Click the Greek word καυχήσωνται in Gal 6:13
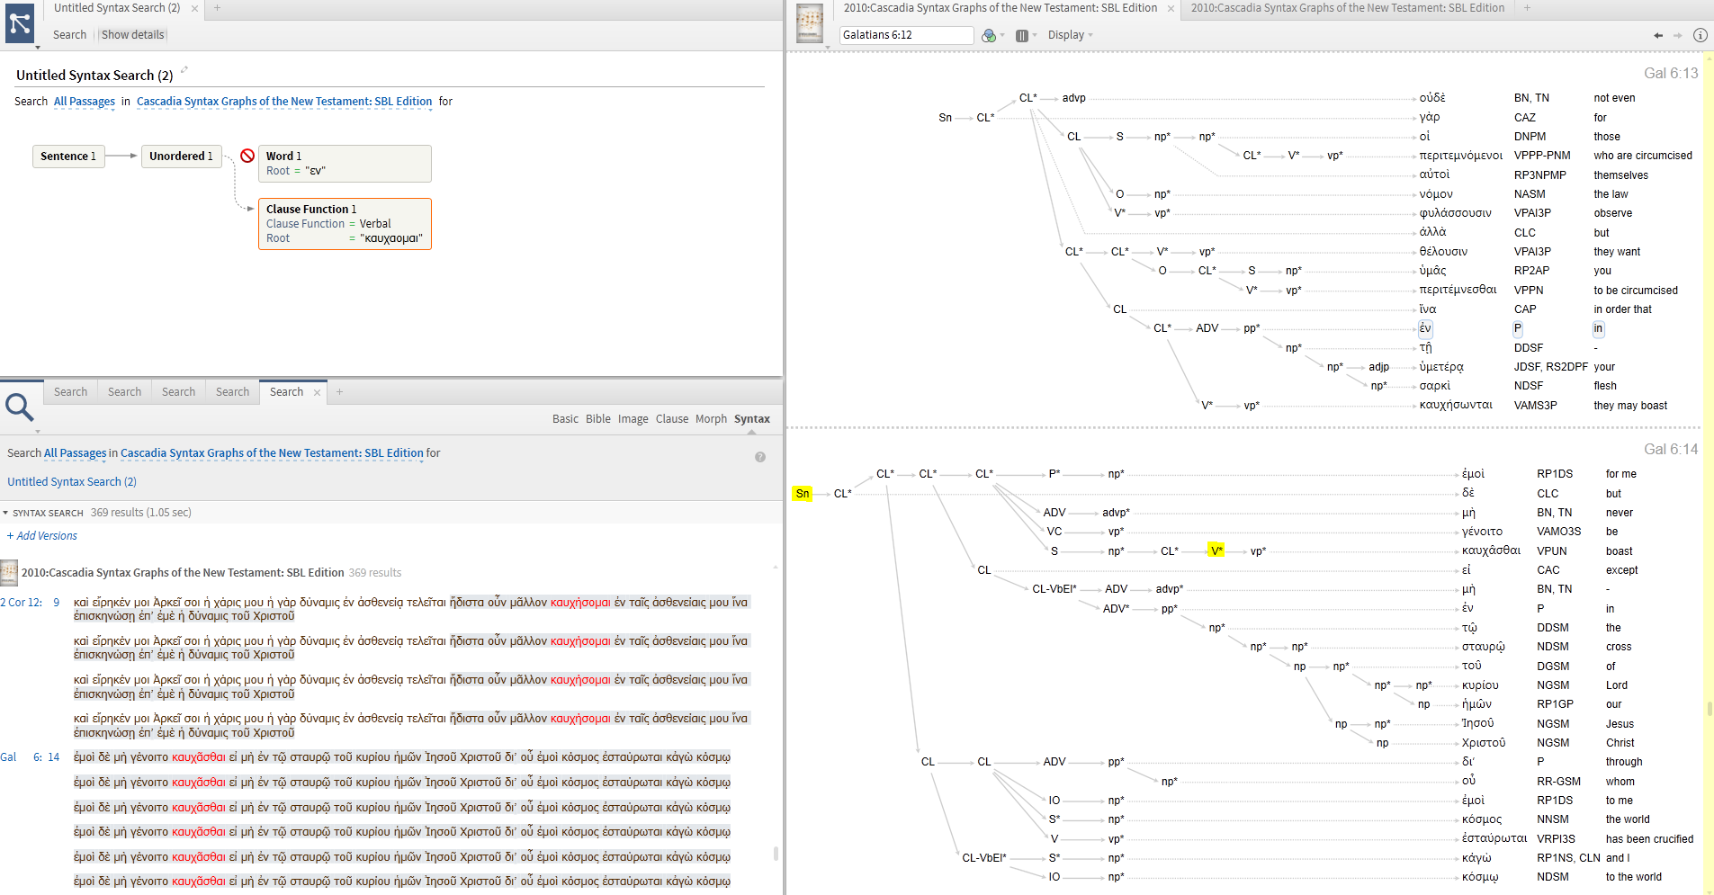 1456,406
